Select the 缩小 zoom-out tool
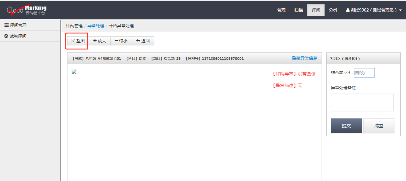 [121, 41]
